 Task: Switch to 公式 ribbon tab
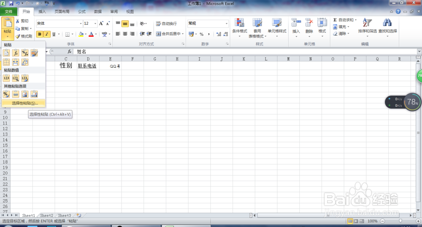(x=82, y=11)
